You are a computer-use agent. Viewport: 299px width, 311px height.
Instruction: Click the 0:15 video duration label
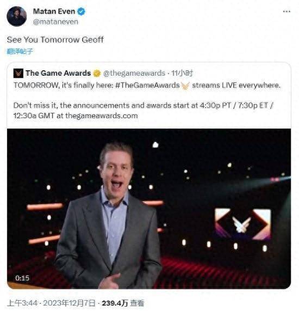(22, 278)
